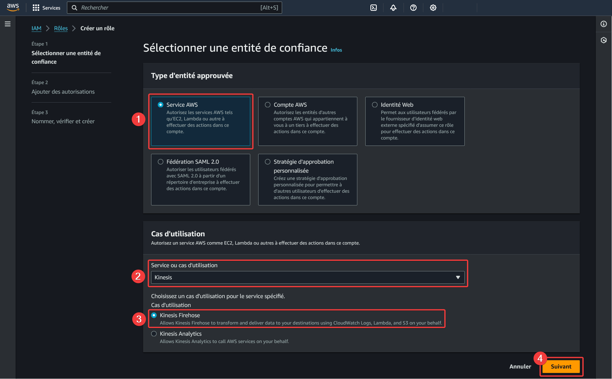Click the hexagon icon on right sidebar
Screen dimensions: 612x379
604,40
